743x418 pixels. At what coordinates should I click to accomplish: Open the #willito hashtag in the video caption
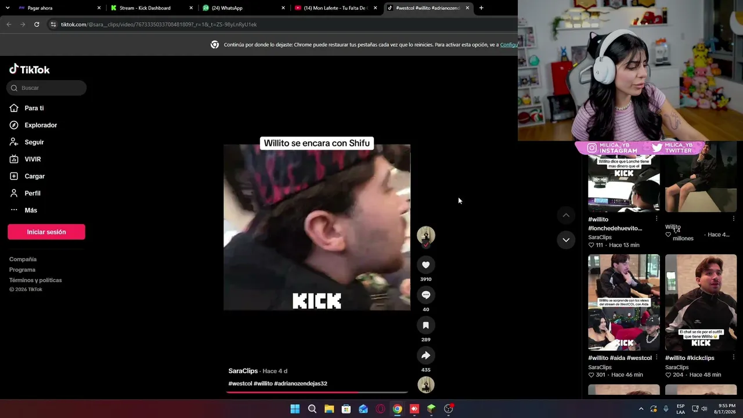[x=263, y=384]
